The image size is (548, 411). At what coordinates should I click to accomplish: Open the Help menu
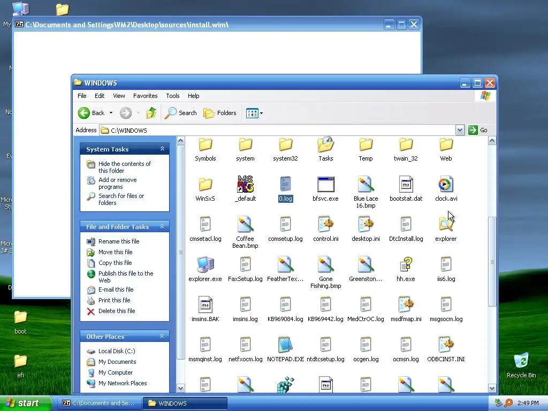[x=193, y=96]
